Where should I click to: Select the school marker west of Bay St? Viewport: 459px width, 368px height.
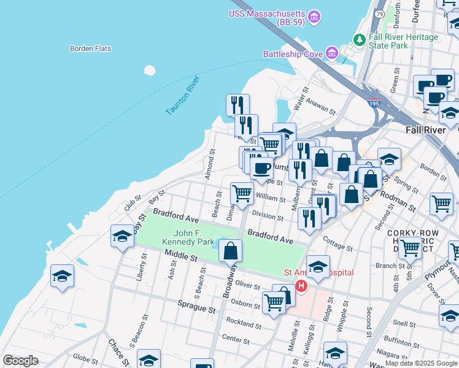coord(122,238)
